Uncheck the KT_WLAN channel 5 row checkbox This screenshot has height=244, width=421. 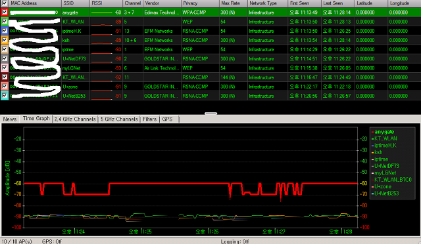tap(5, 22)
